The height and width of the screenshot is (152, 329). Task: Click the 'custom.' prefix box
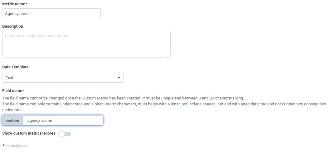tap(13, 121)
